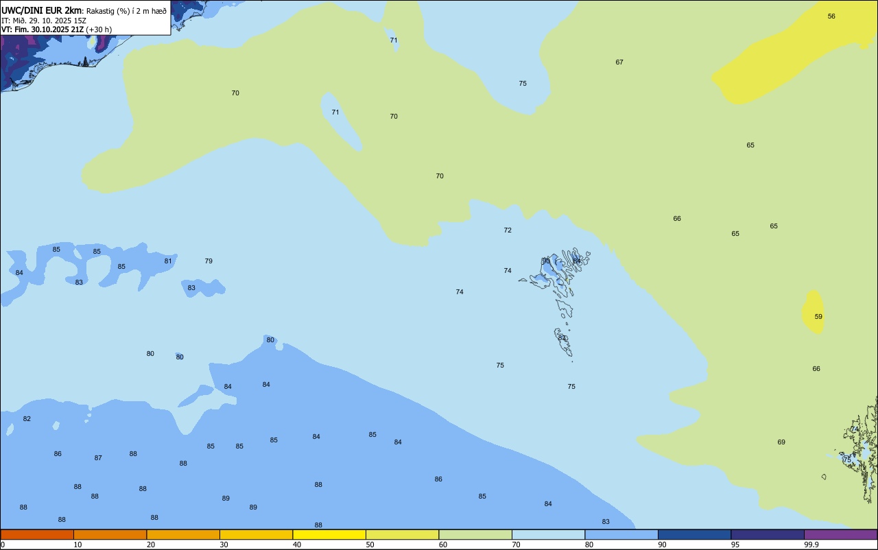
Task: Choose the purple legend swatch above 99.9
Action: [841, 534]
